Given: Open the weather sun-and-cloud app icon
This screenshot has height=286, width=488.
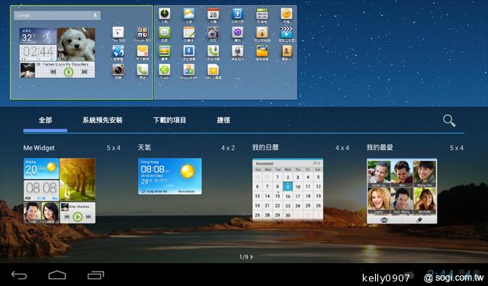Looking at the screenshot, I should pos(189,14).
